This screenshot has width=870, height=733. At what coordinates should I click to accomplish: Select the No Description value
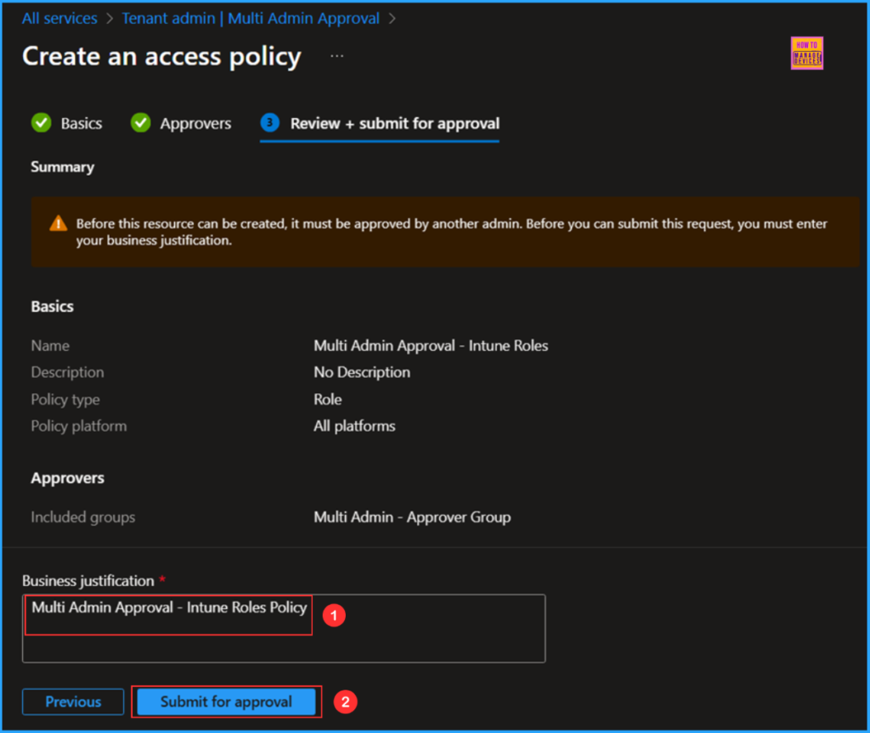(362, 372)
